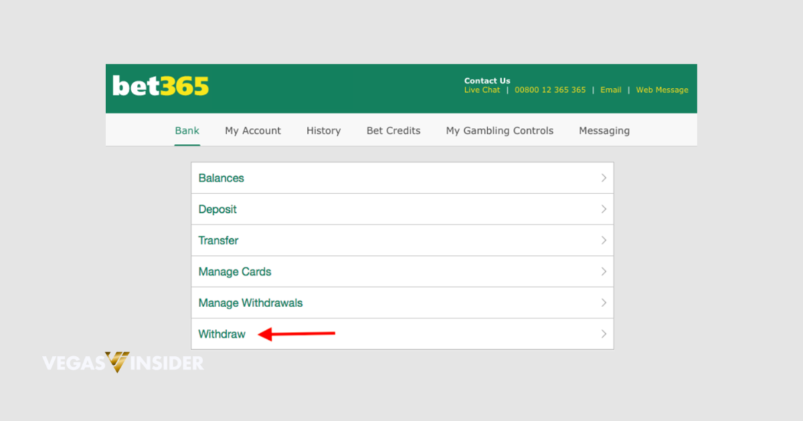Screen dimensions: 803x421
Task: Click the chevron on the Transfer row
Action: click(x=604, y=241)
